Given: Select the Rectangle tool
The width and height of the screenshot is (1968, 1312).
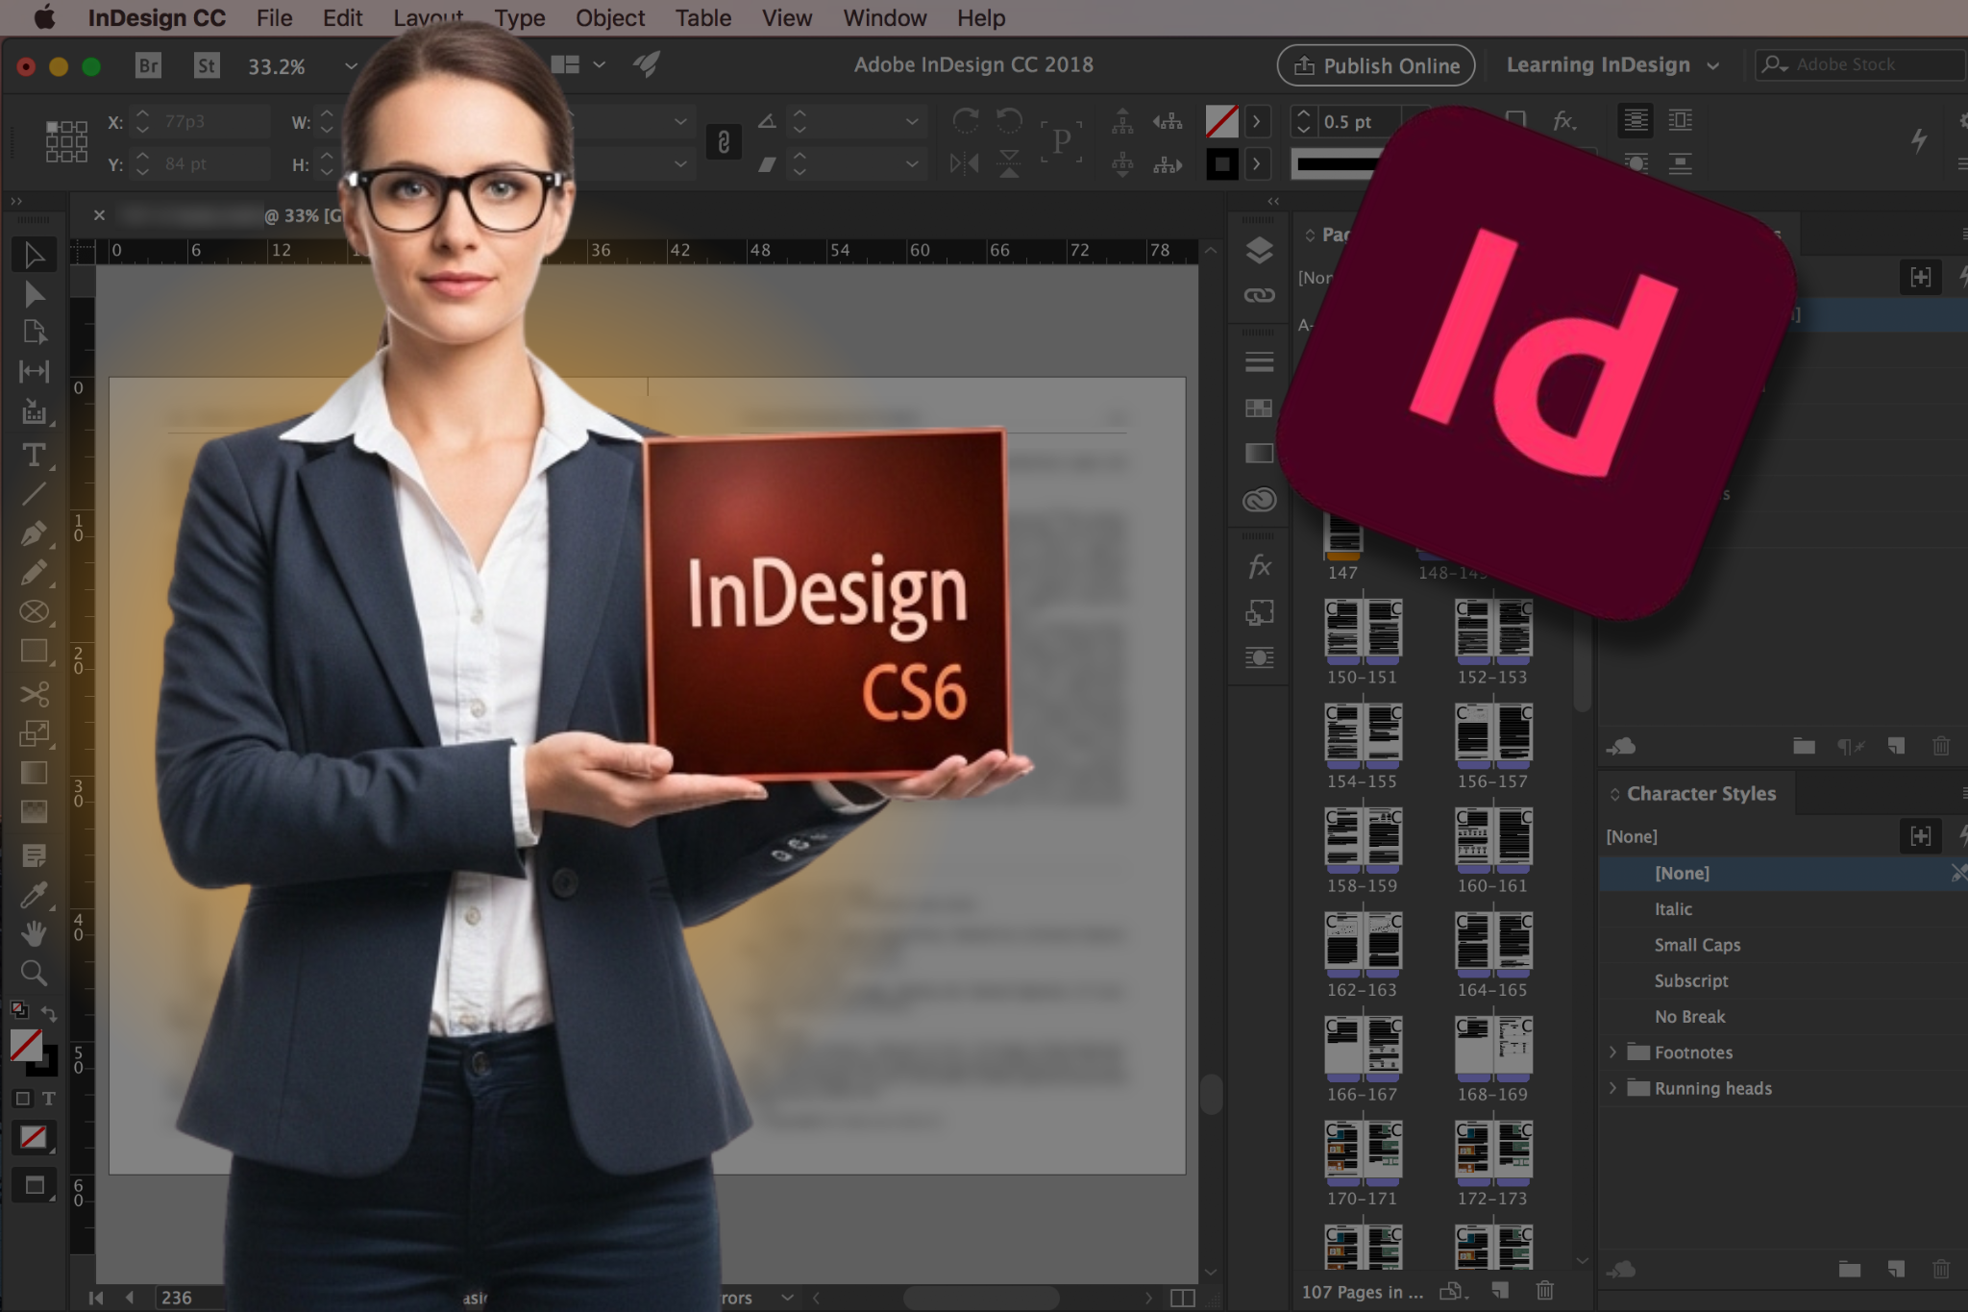Looking at the screenshot, I should (34, 652).
